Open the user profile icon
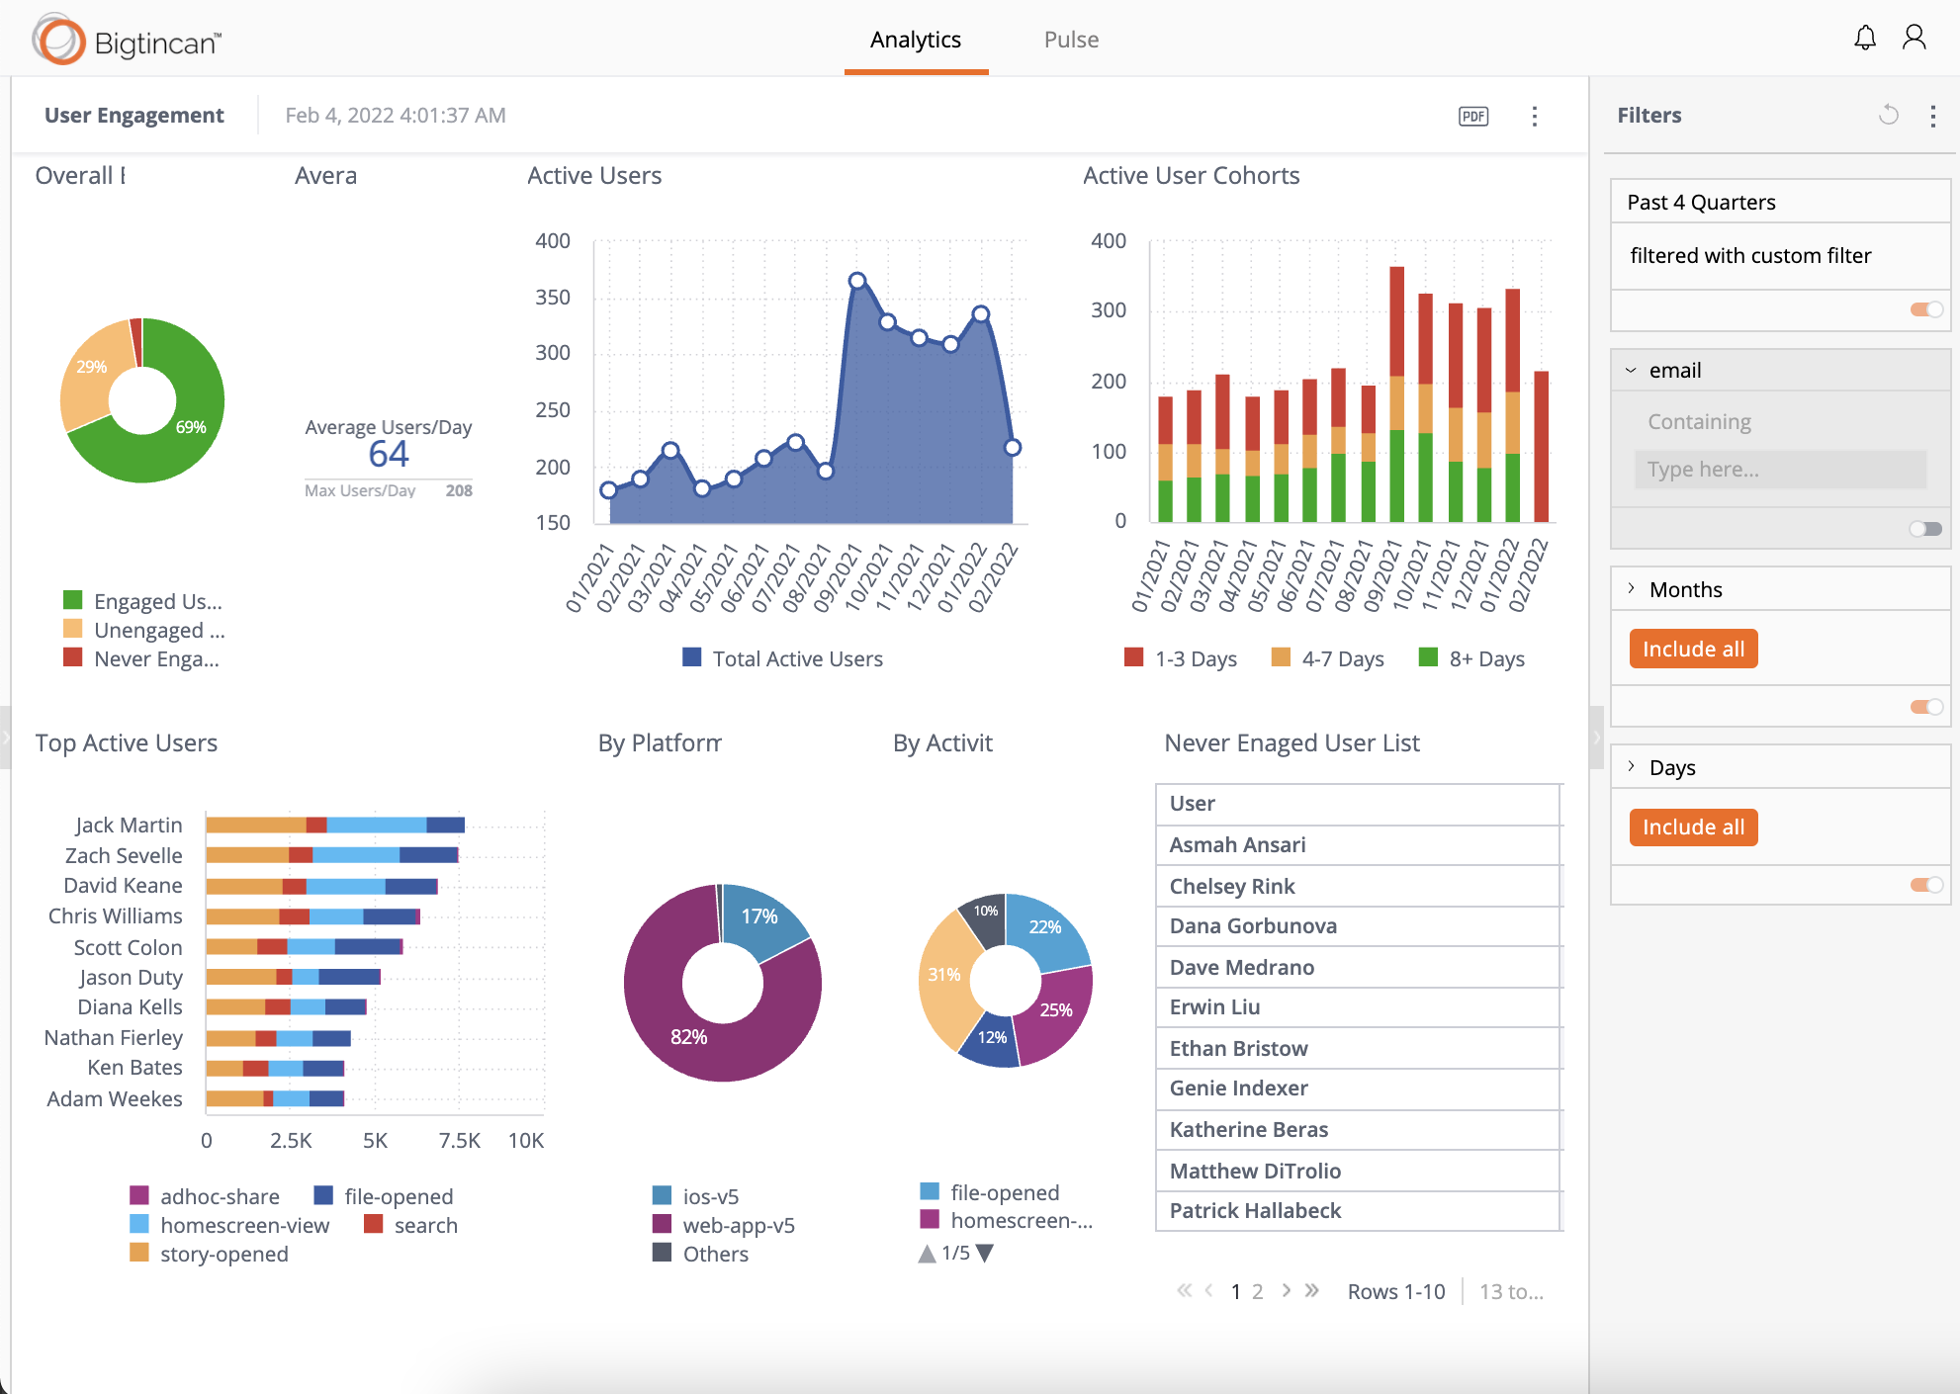The image size is (1960, 1394). pyautogui.click(x=1915, y=39)
